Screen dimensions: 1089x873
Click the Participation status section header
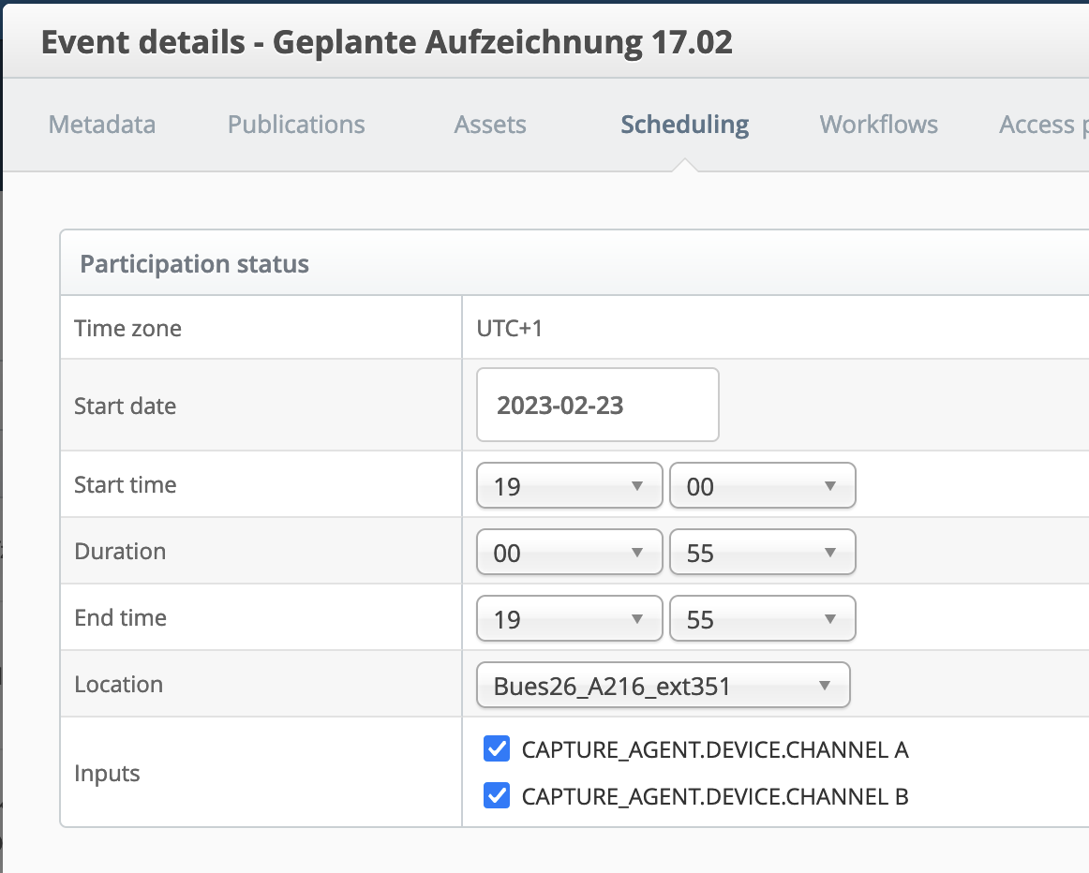(x=194, y=263)
